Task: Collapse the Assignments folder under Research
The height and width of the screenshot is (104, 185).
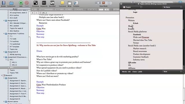Action: [4, 78]
